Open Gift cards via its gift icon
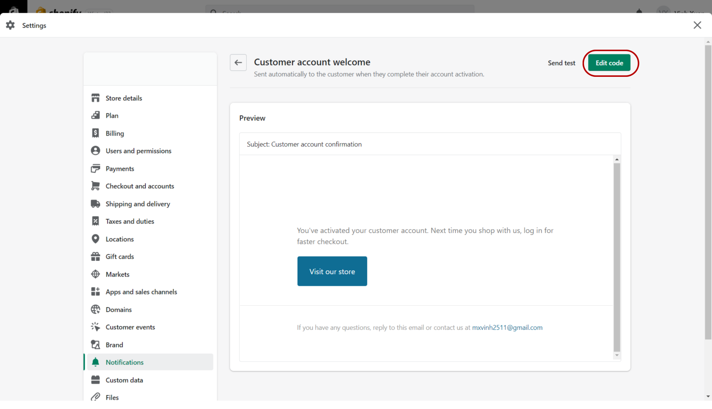The width and height of the screenshot is (712, 409). pyautogui.click(x=95, y=256)
